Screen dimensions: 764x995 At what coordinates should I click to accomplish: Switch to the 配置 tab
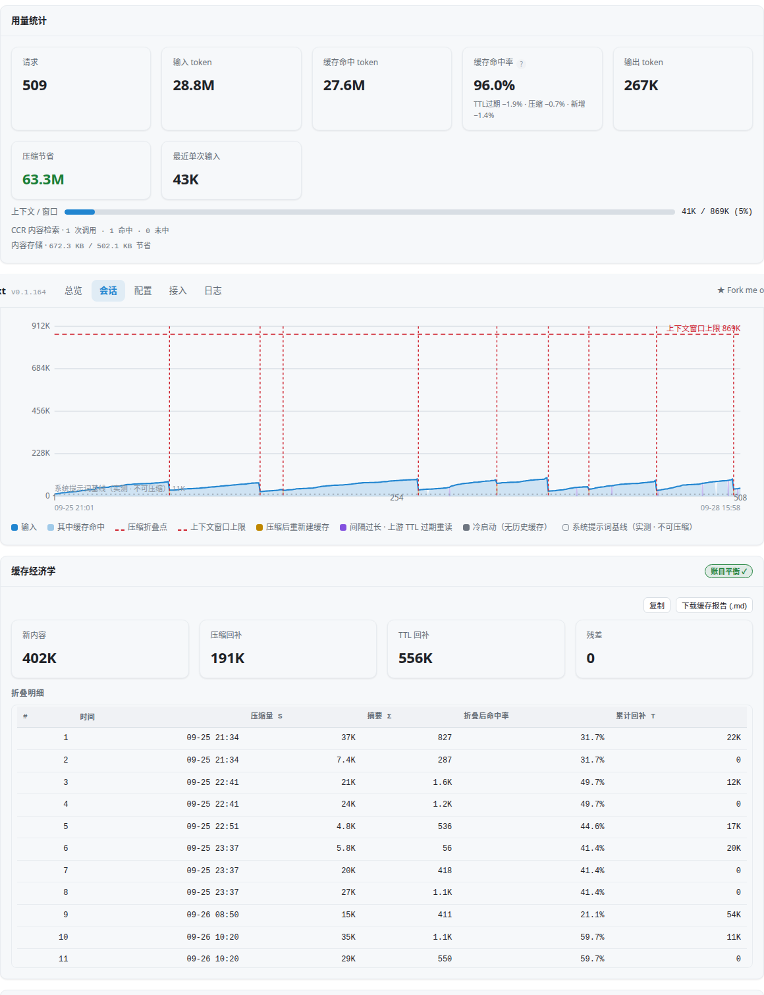click(143, 290)
